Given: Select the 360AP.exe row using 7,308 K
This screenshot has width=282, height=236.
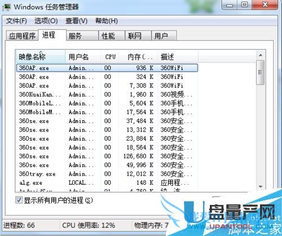Looking at the screenshot, I should [x=107, y=86].
